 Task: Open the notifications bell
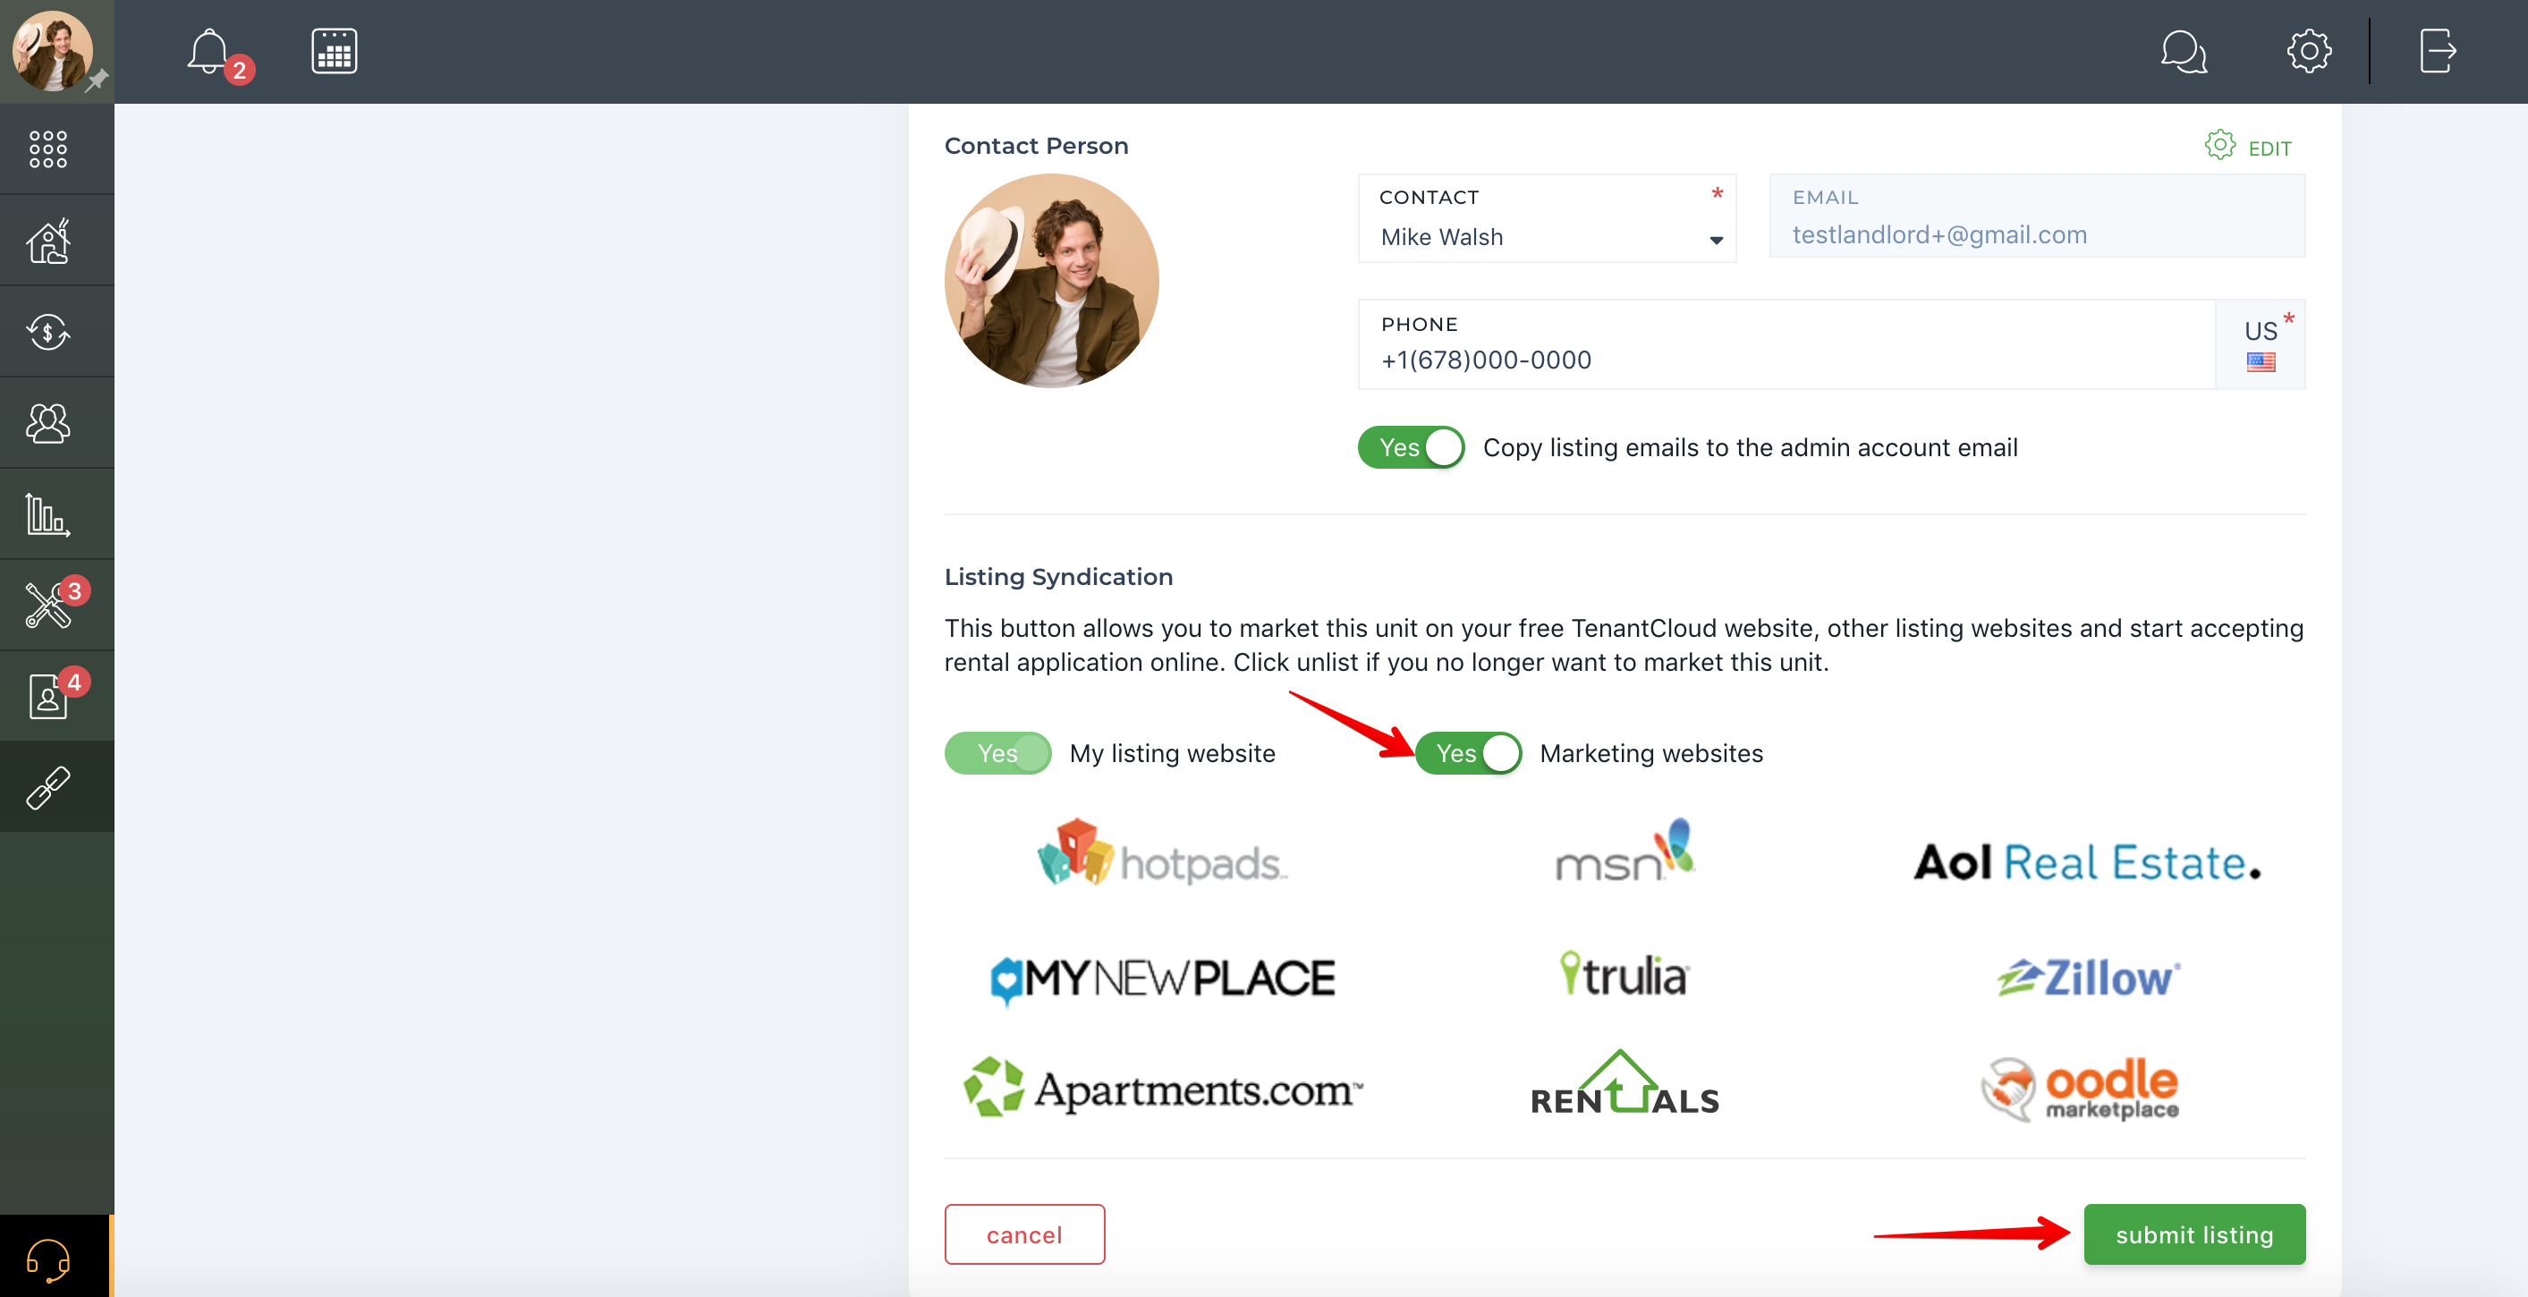pyautogui.click(x=210, y=51)
